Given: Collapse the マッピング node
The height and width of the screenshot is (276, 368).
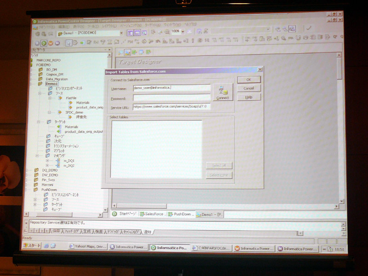Looking at the screenshot, I should [37, 155].
